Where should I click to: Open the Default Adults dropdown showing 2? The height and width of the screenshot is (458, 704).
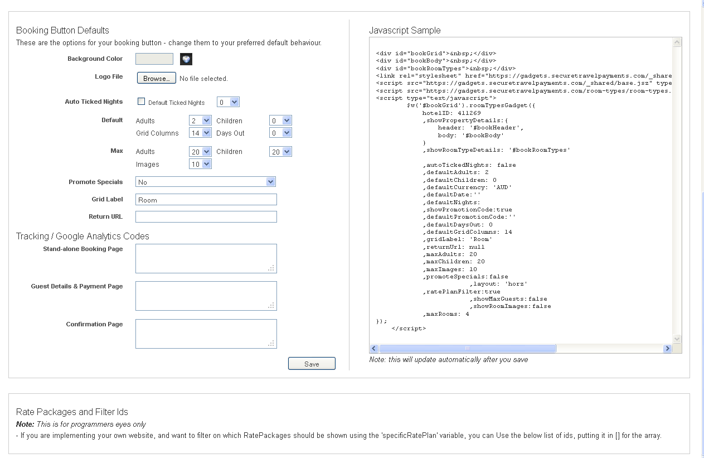(200, 120)
